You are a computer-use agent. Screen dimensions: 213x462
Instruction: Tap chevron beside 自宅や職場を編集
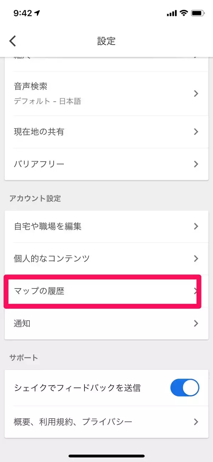pos(196,226)
